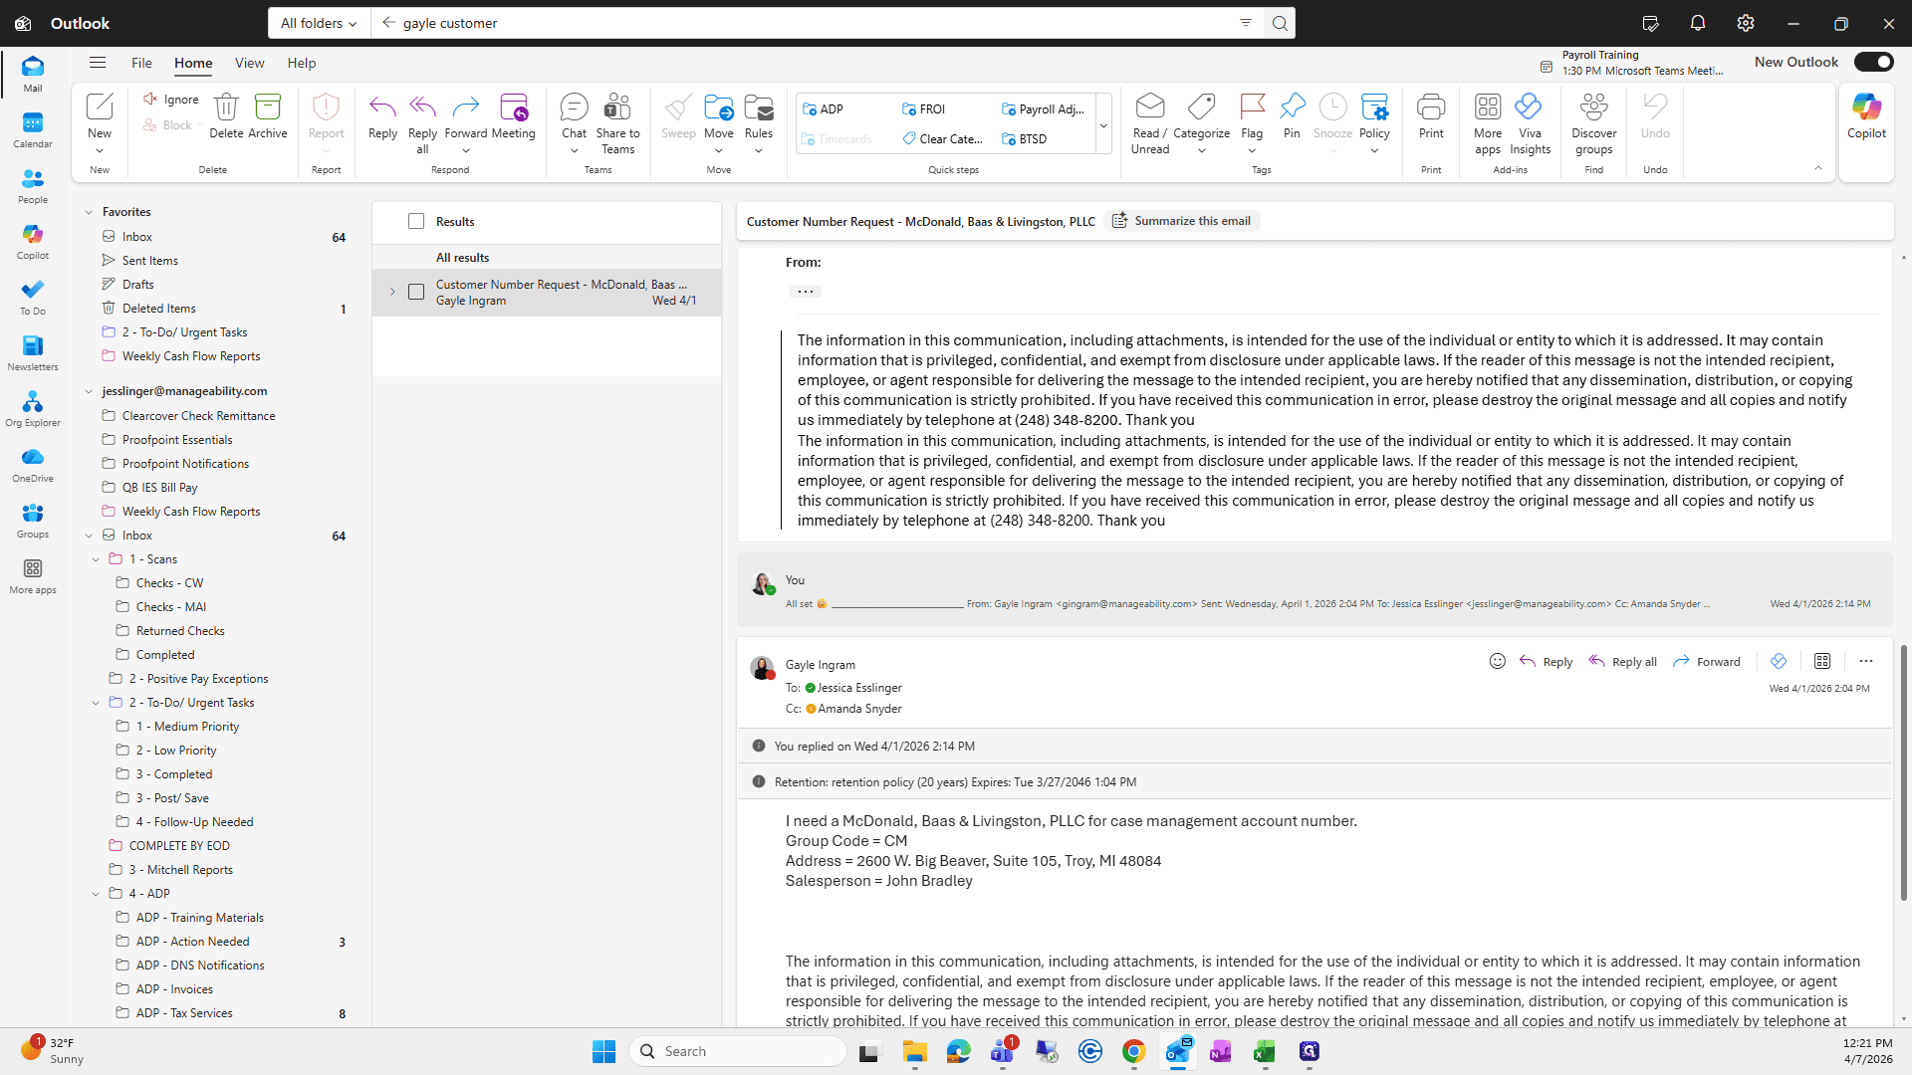Image resolution: width=1912 pixels, height=1075 pixels.
Task: Click Summarize this email
Action: 1181,221
